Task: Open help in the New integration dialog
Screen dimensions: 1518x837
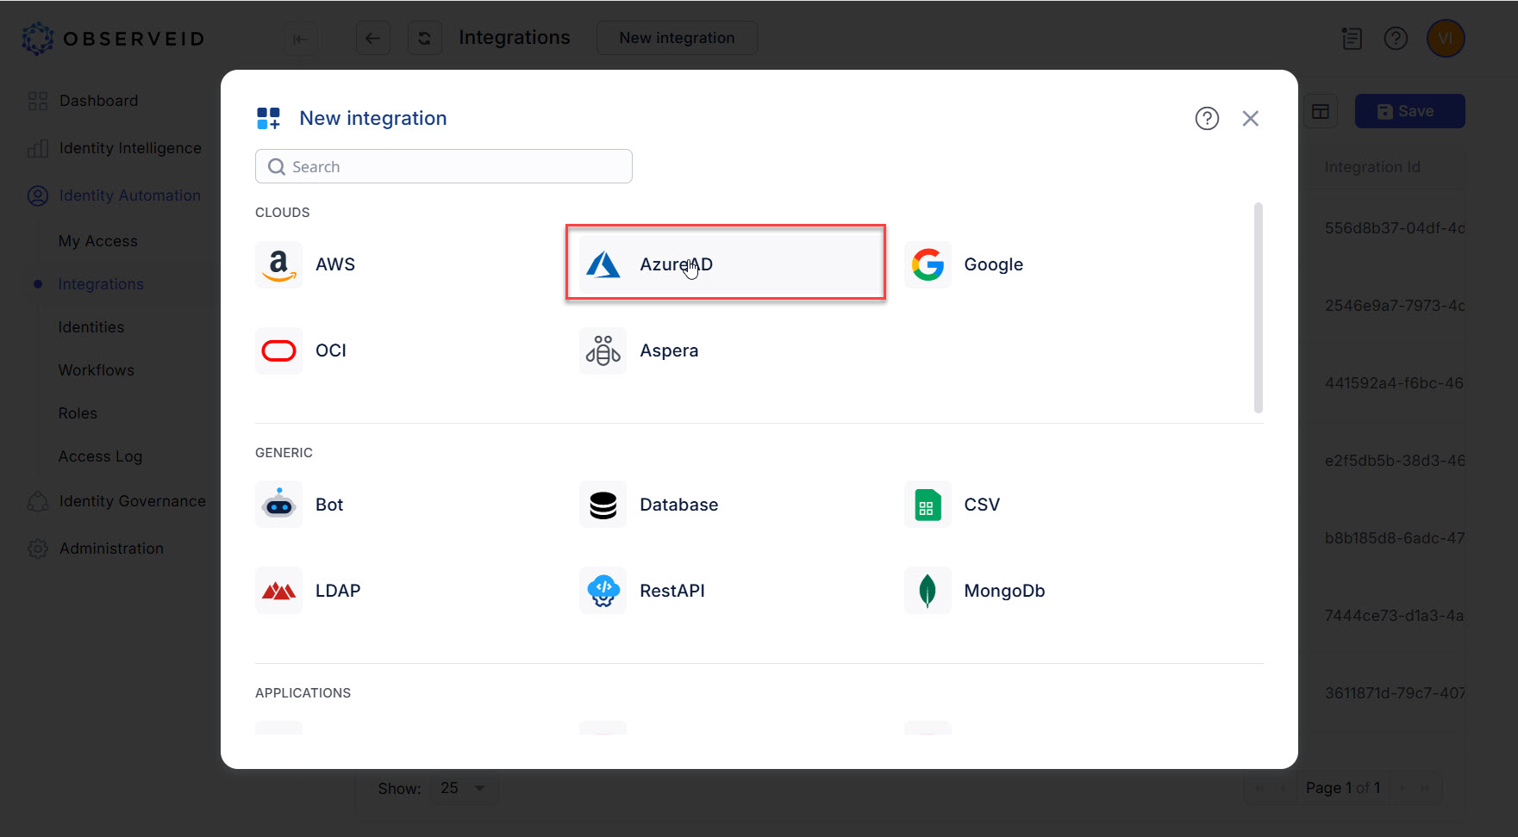Action: coord(1207,119)
